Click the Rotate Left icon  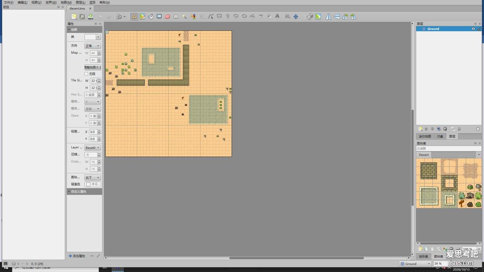click(345, 17)
